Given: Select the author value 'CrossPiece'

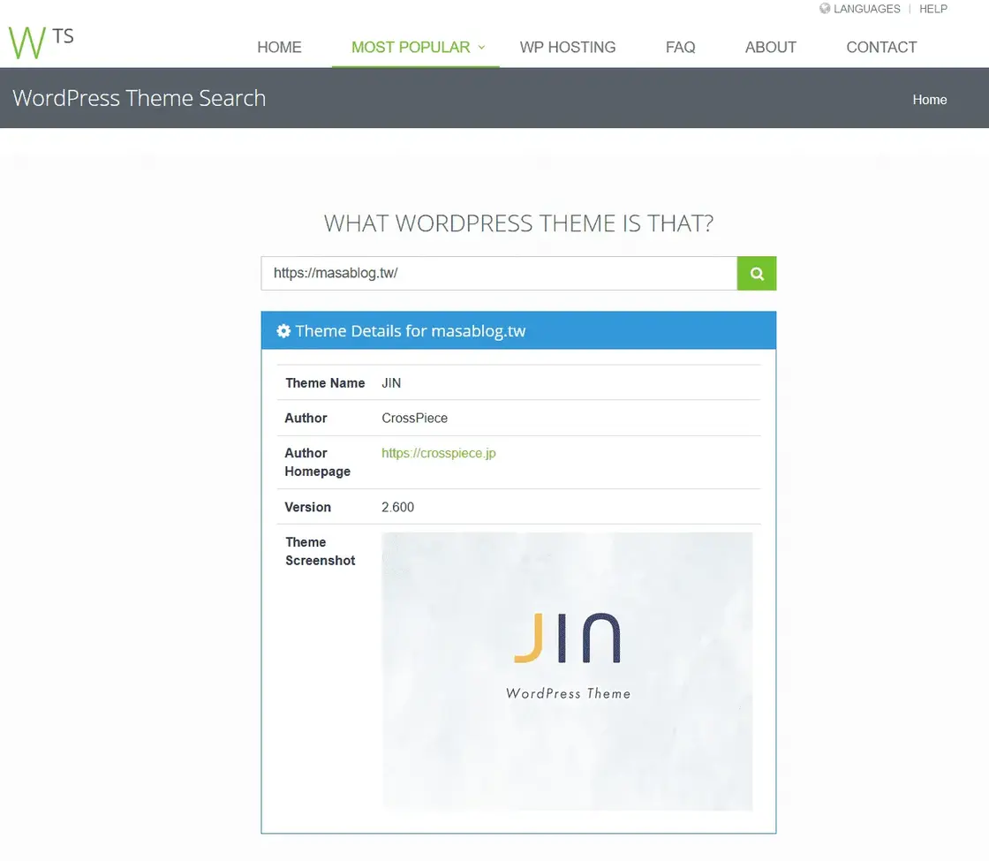Looking at the screenshot, I should 414,418.
